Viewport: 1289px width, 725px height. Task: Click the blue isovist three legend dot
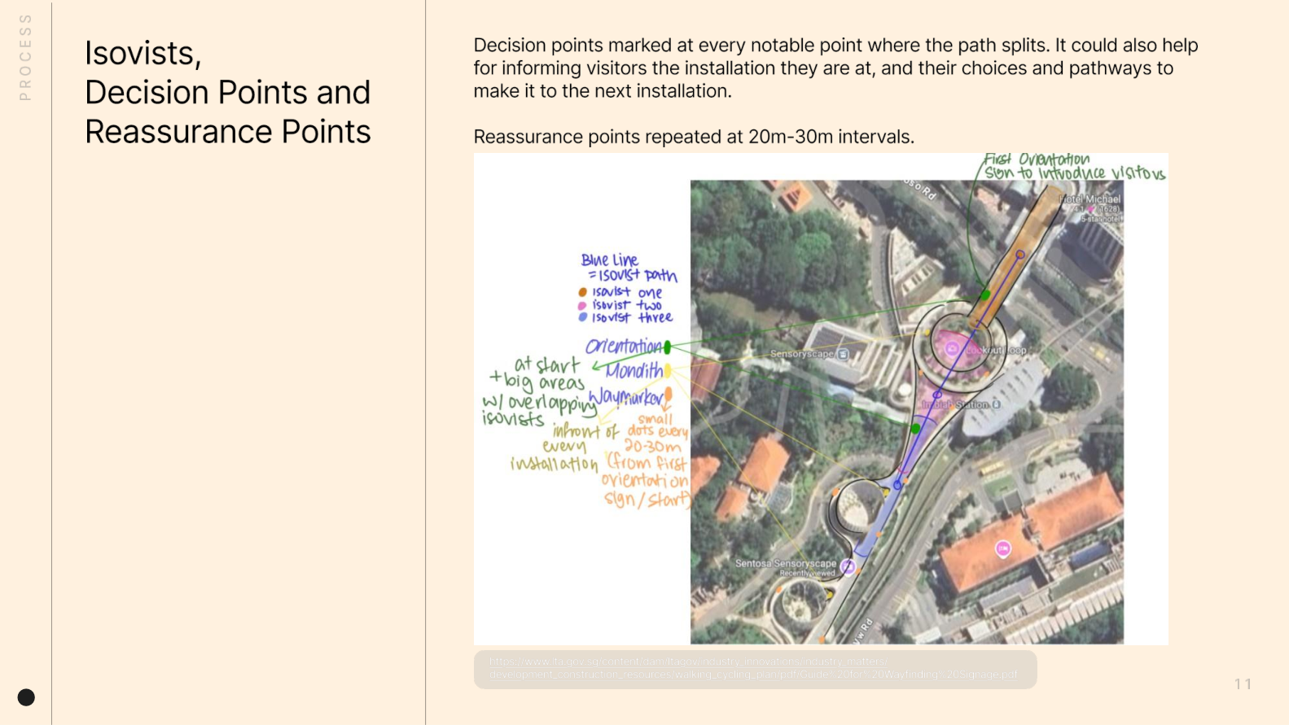click(582, 317)
